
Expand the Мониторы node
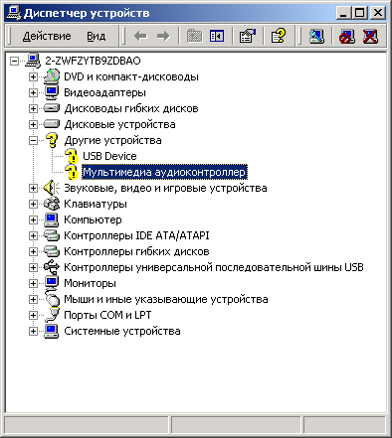[x=33, y=283]
